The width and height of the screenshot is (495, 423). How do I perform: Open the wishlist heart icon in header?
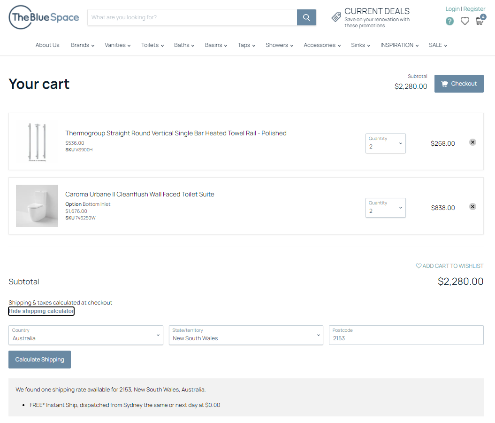point(465,21)
